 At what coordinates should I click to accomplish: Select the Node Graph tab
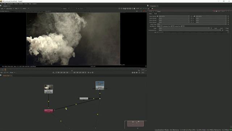pyautogui.click(x=7, y=76)
